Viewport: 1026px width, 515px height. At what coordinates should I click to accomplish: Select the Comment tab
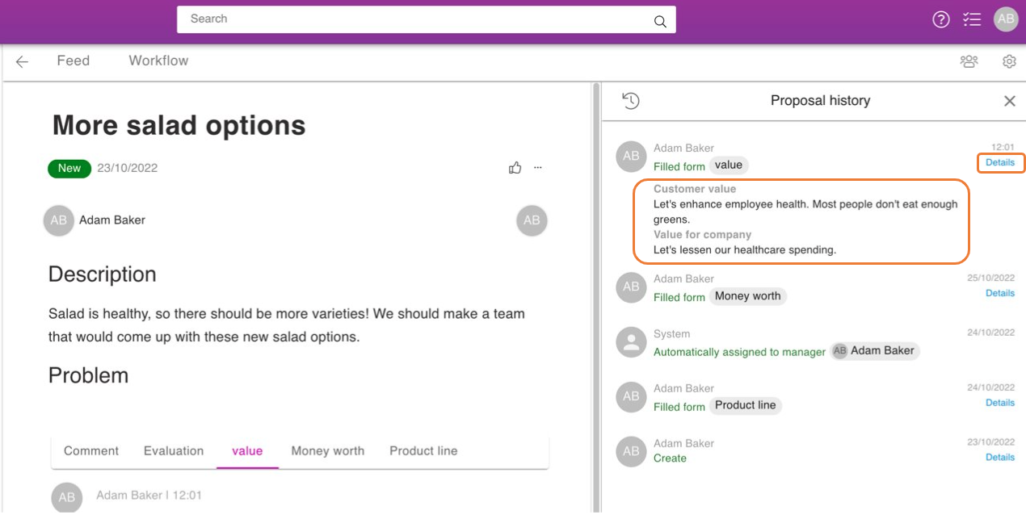pos(91,451)
